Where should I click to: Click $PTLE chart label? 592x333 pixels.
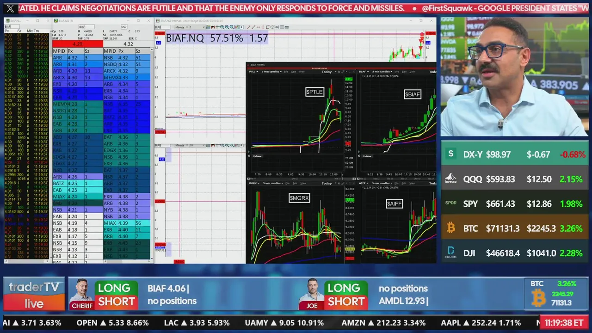pyautogui.click(x=314, y=92)
